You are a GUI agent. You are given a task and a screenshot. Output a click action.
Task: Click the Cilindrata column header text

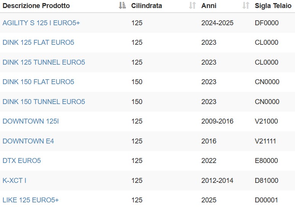pos(147,6)
